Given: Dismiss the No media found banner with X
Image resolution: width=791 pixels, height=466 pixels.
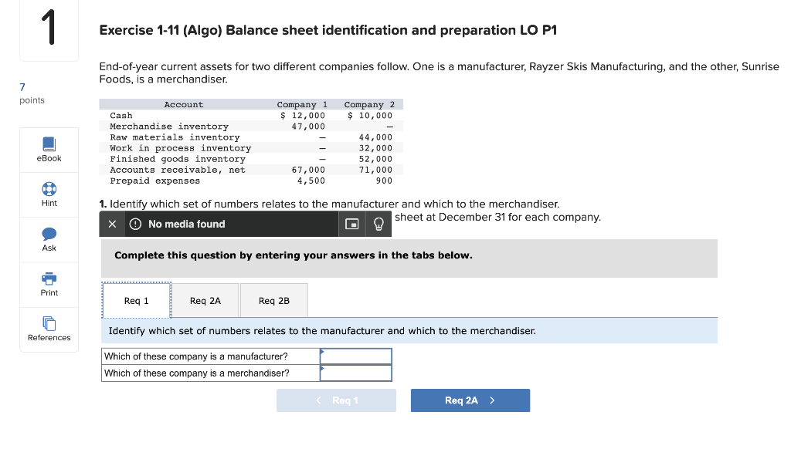Looking at the screenshot, I should [110, 224].
